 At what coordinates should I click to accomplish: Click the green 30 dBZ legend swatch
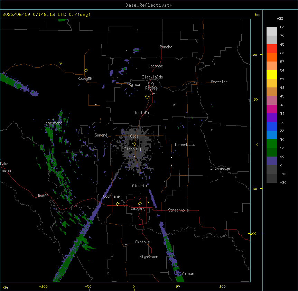click(272, 144)
